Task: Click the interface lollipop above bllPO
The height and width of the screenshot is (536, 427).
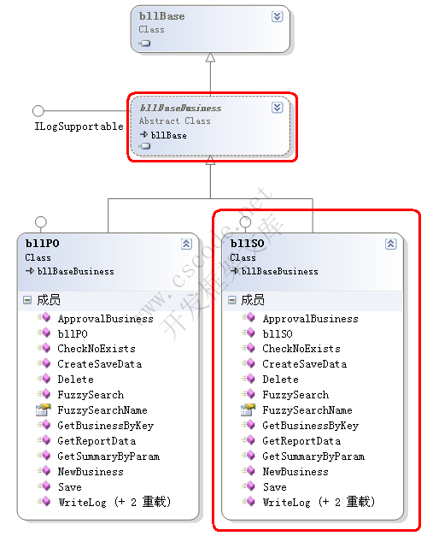Action: pos(41,222)
